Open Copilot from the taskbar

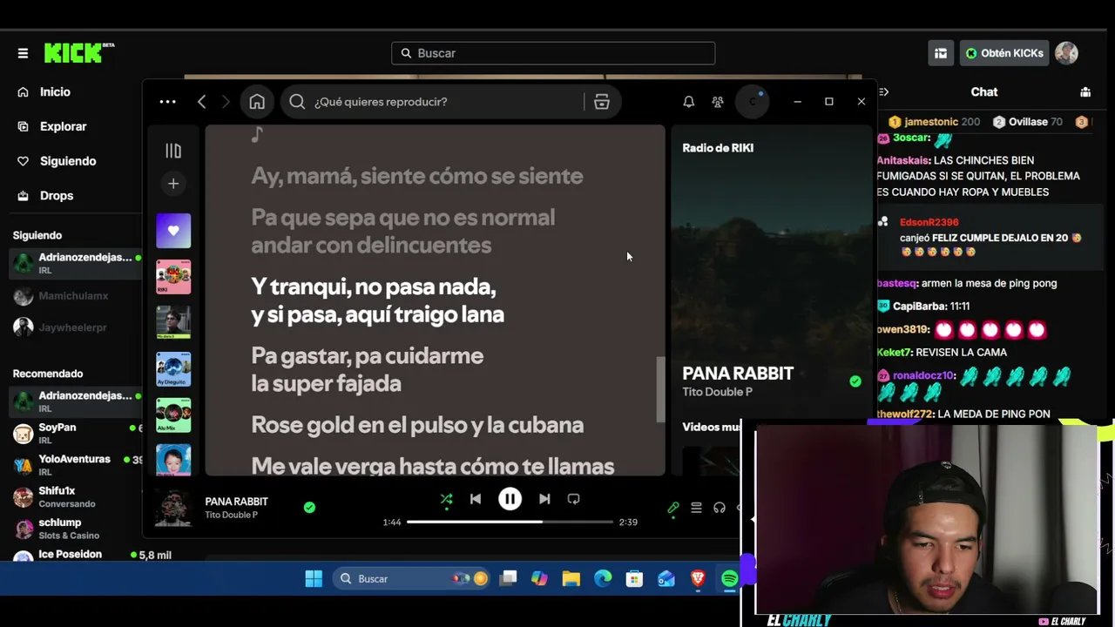539,578
